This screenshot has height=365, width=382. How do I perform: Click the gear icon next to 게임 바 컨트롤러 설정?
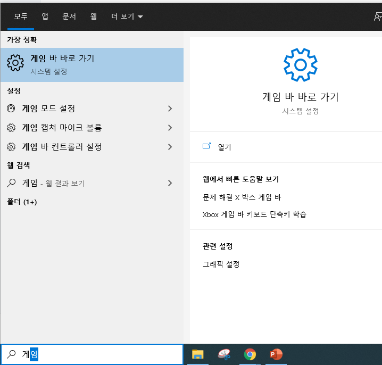[x=11, y=147]
